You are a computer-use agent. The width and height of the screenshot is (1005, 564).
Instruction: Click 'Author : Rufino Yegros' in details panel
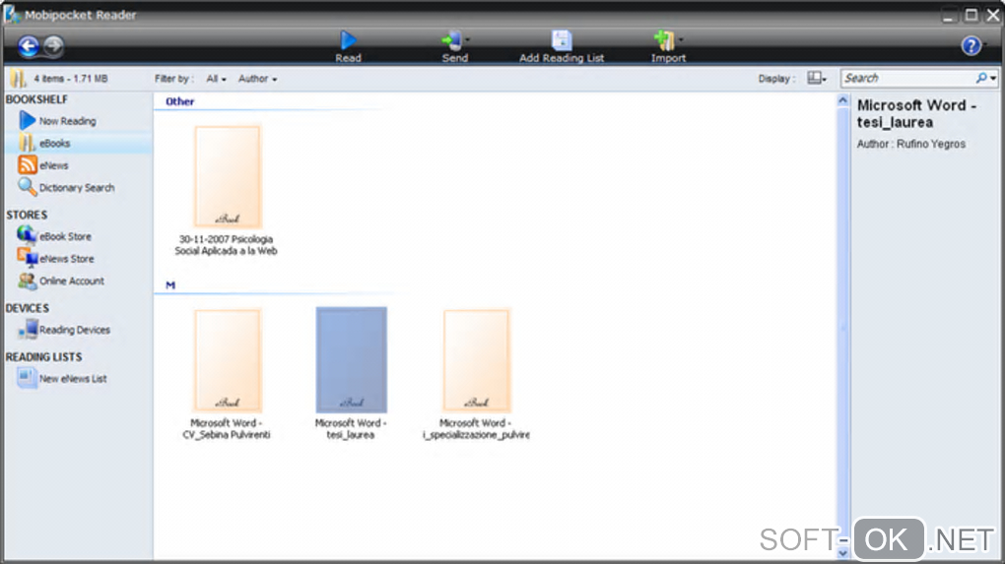click(x=910, y=144)
